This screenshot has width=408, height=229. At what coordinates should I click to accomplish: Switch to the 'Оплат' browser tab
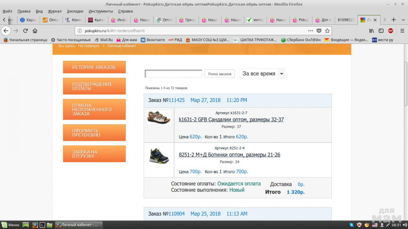coord(51,20)
